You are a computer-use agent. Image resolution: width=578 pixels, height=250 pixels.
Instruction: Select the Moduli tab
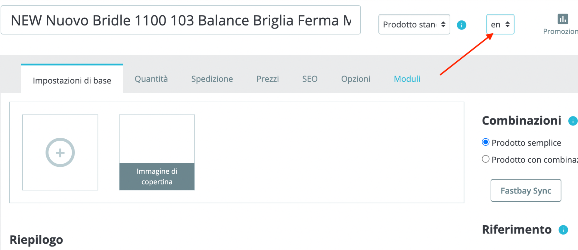407,79
